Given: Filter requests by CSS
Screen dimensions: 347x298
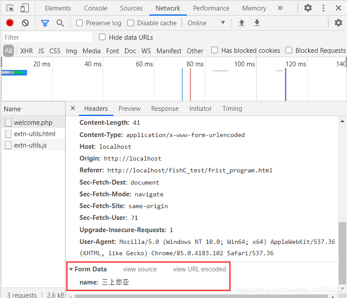Looking at the screenshot, I should click(x=54, y=51).
